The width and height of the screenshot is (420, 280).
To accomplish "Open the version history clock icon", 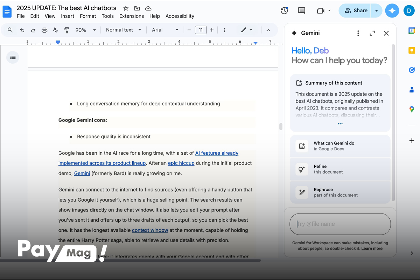I will click(284, 10).
